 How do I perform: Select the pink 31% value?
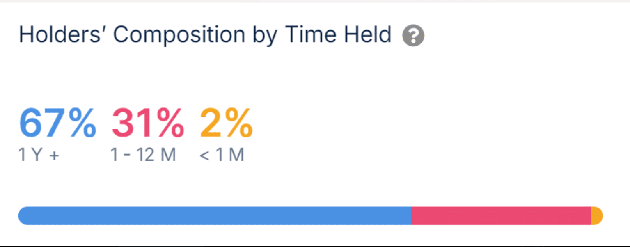(148, 124)
